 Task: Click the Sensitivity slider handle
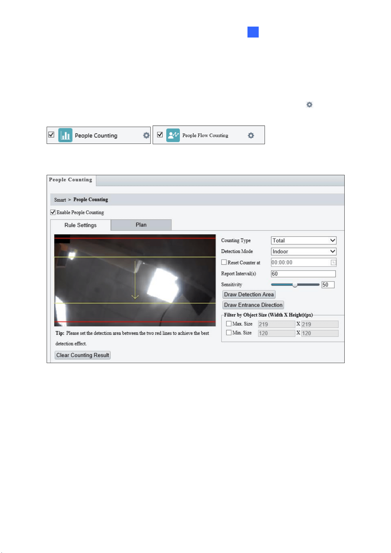[x=295, y=285]
